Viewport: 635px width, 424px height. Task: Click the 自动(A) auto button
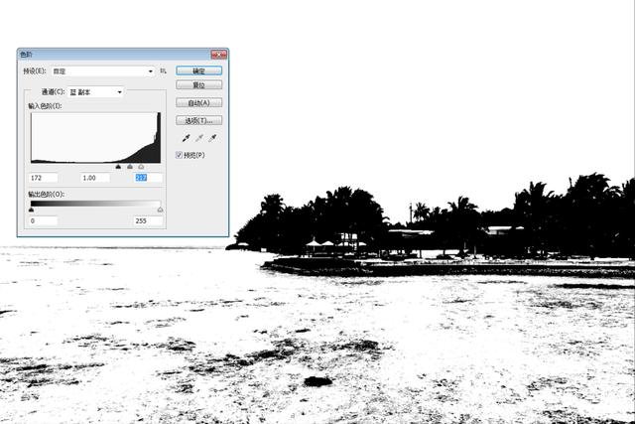click(198, 102)
